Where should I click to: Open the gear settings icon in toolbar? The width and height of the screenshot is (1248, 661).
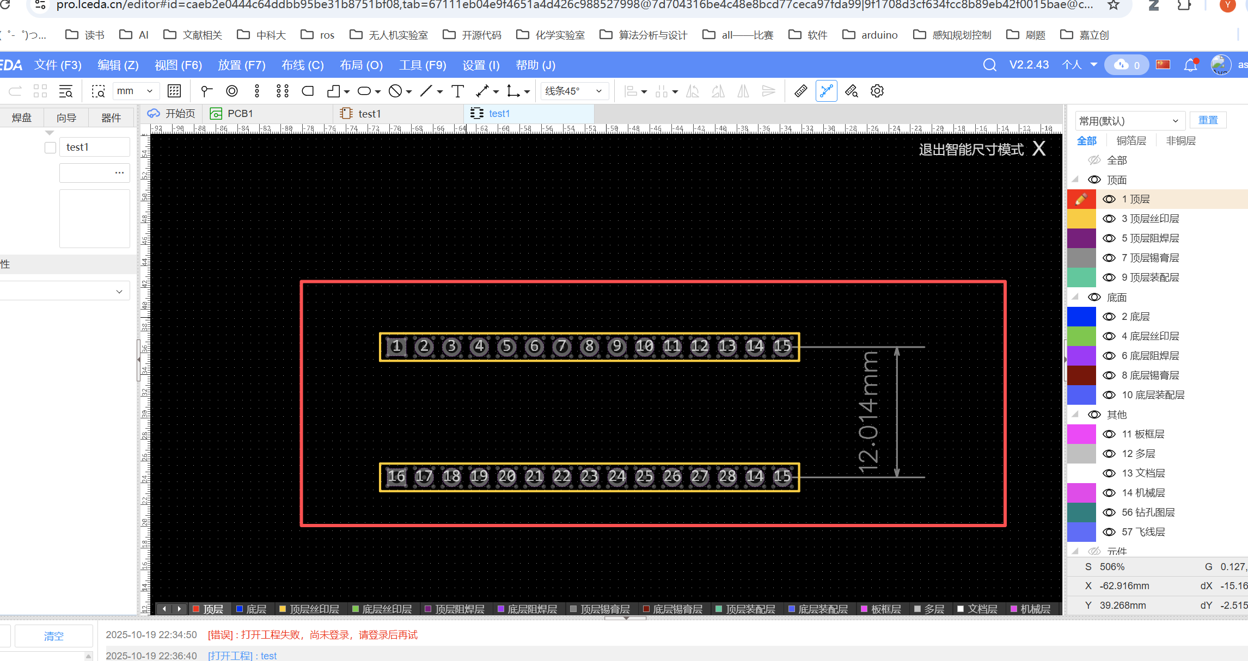(x=877, y=91)
